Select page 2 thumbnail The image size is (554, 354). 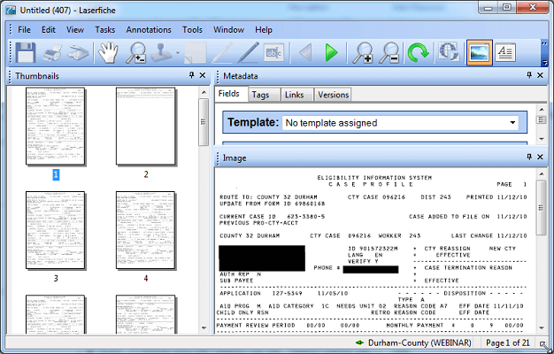[146, 127]
